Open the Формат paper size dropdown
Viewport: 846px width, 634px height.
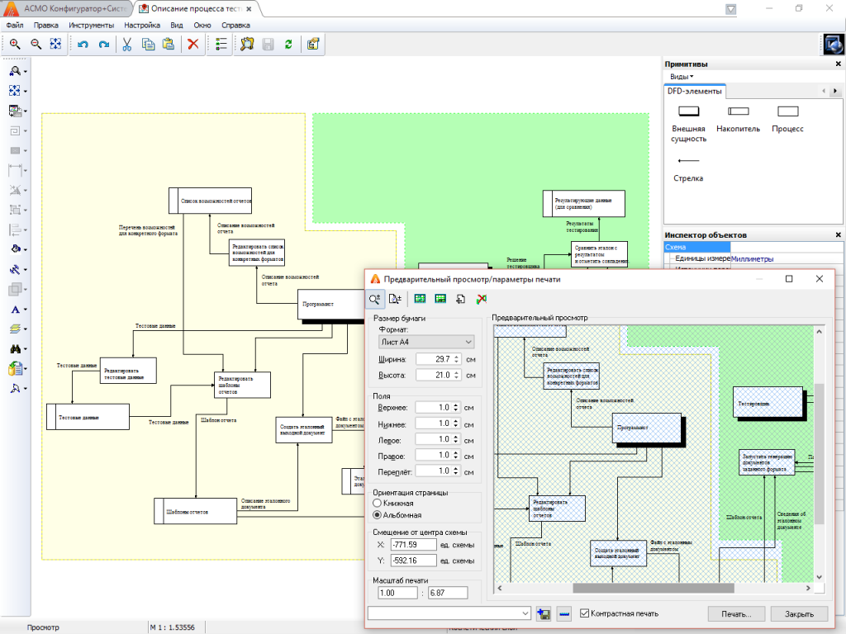click(426, 342)
